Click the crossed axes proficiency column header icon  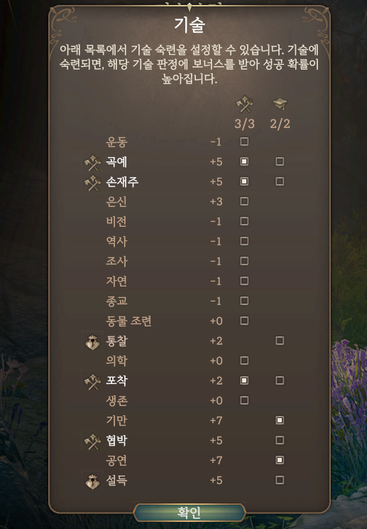click(245, 104)
